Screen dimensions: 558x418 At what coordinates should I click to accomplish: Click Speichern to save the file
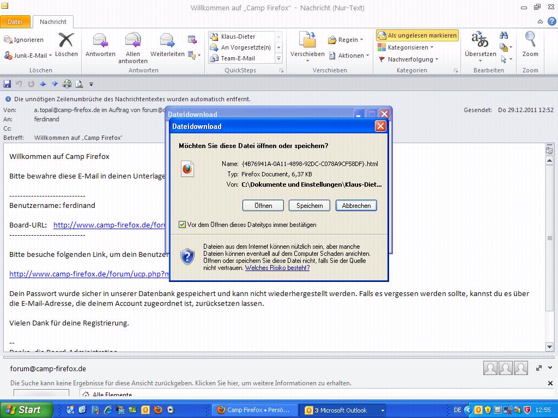click(x=310, y=205)
